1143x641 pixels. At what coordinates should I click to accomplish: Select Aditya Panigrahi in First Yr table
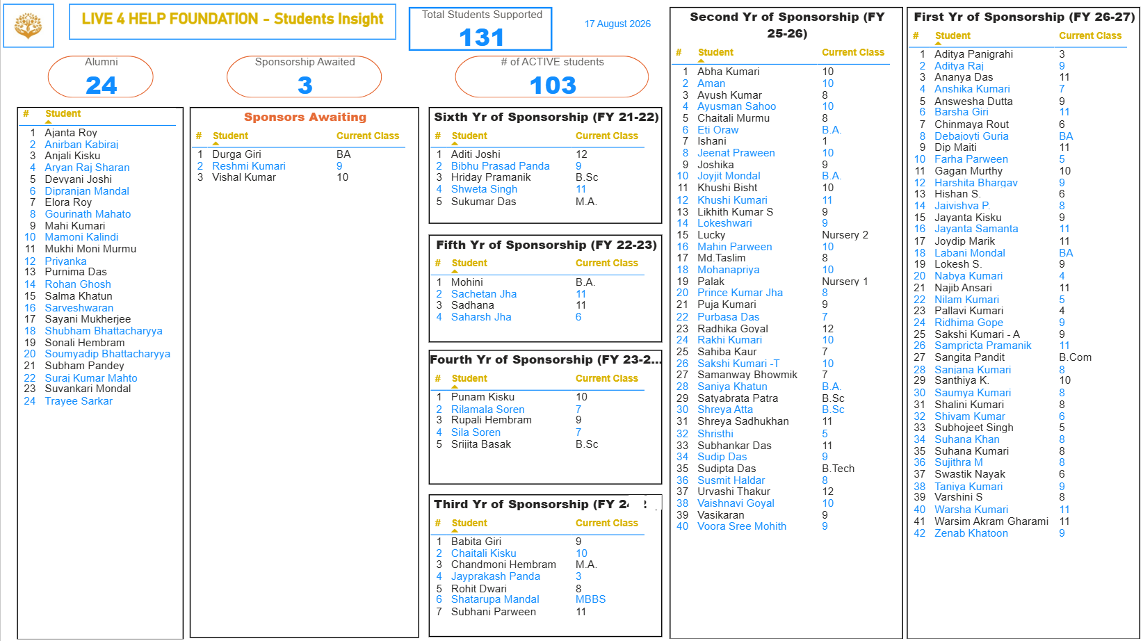click(x=1019, y=54)
